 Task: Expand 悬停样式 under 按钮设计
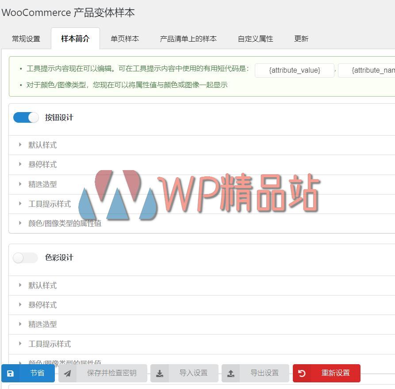[19, 164]
